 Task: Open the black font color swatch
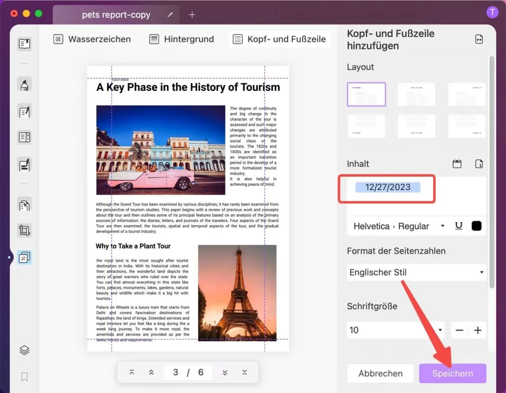coord(476,226)
